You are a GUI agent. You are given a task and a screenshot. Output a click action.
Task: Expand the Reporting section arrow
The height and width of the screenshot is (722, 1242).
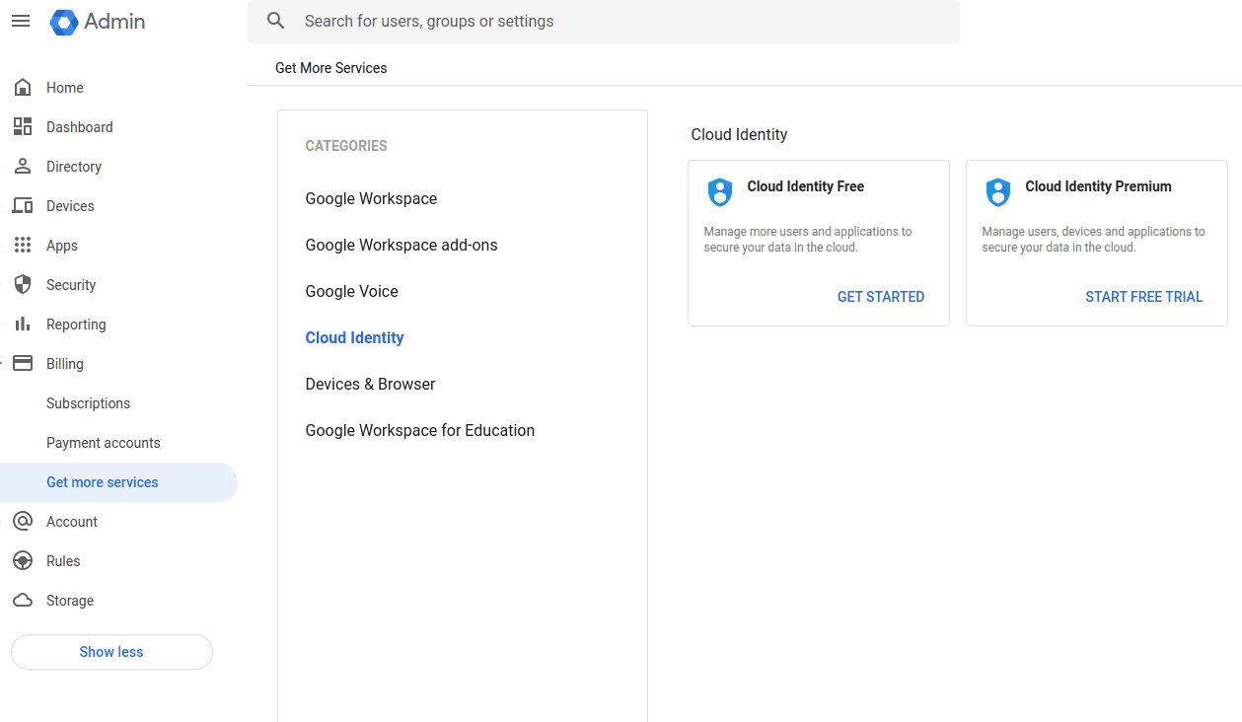(3, 325)
